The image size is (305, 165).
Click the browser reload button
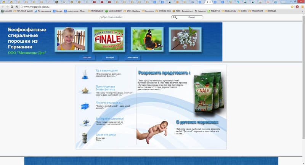coord(12,7)
